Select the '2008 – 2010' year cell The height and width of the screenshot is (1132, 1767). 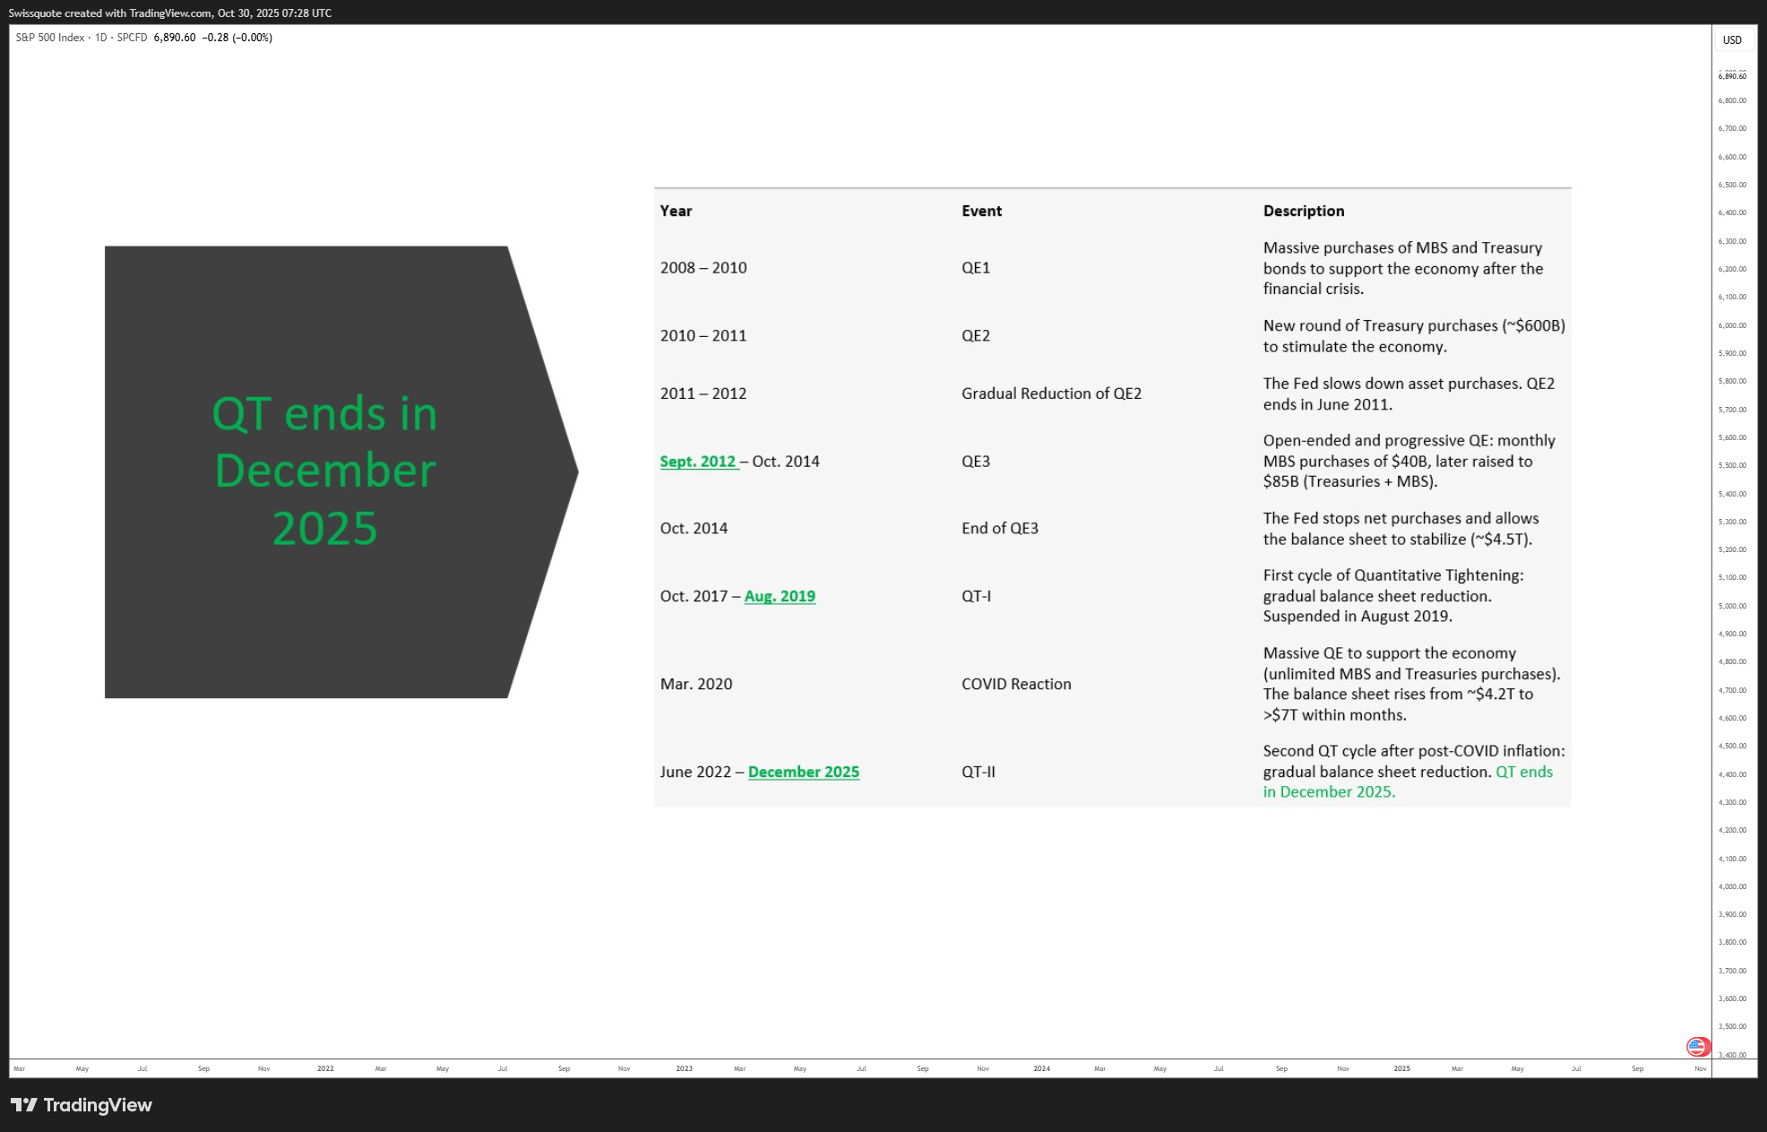703,268
